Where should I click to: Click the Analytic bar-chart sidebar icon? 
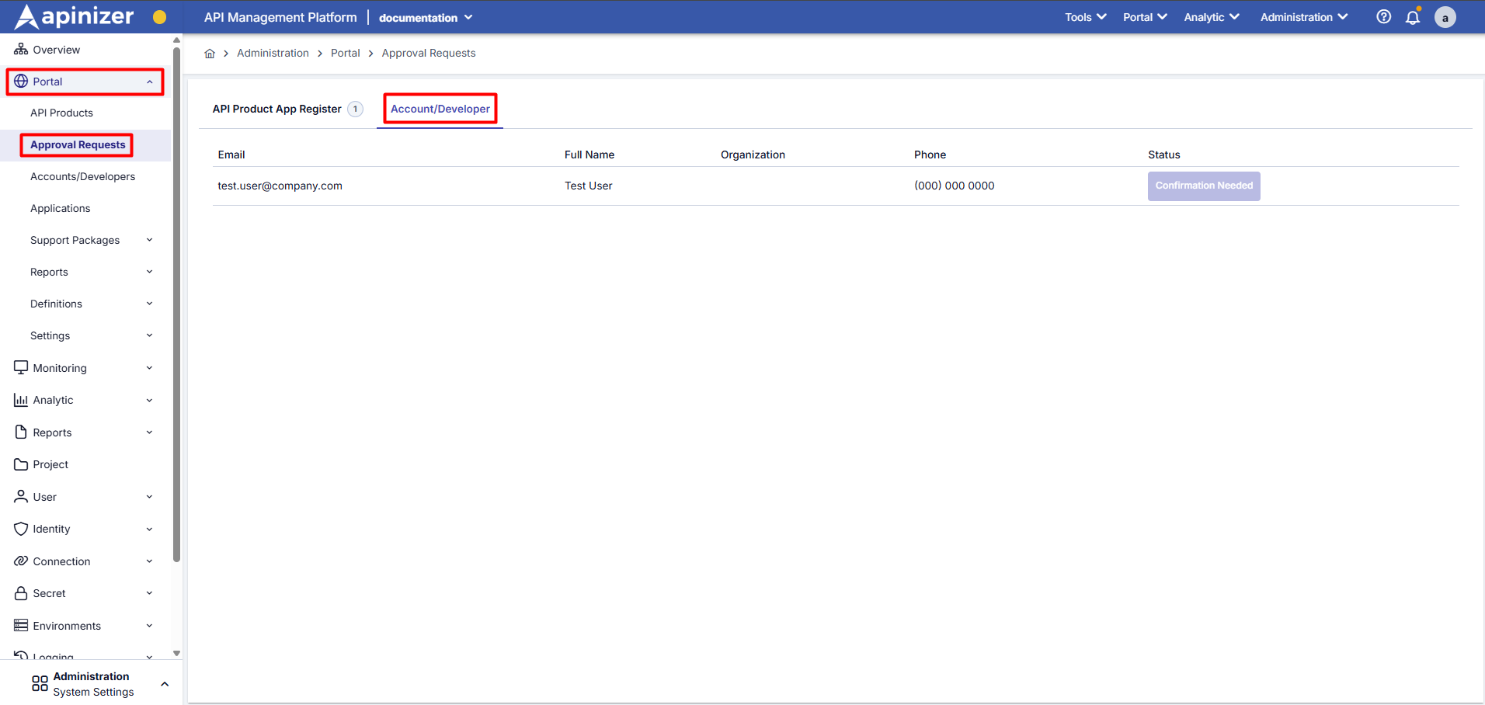20,399
